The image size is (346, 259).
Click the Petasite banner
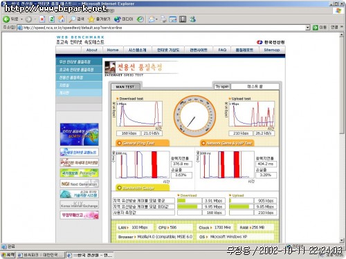tap(79, 173)
